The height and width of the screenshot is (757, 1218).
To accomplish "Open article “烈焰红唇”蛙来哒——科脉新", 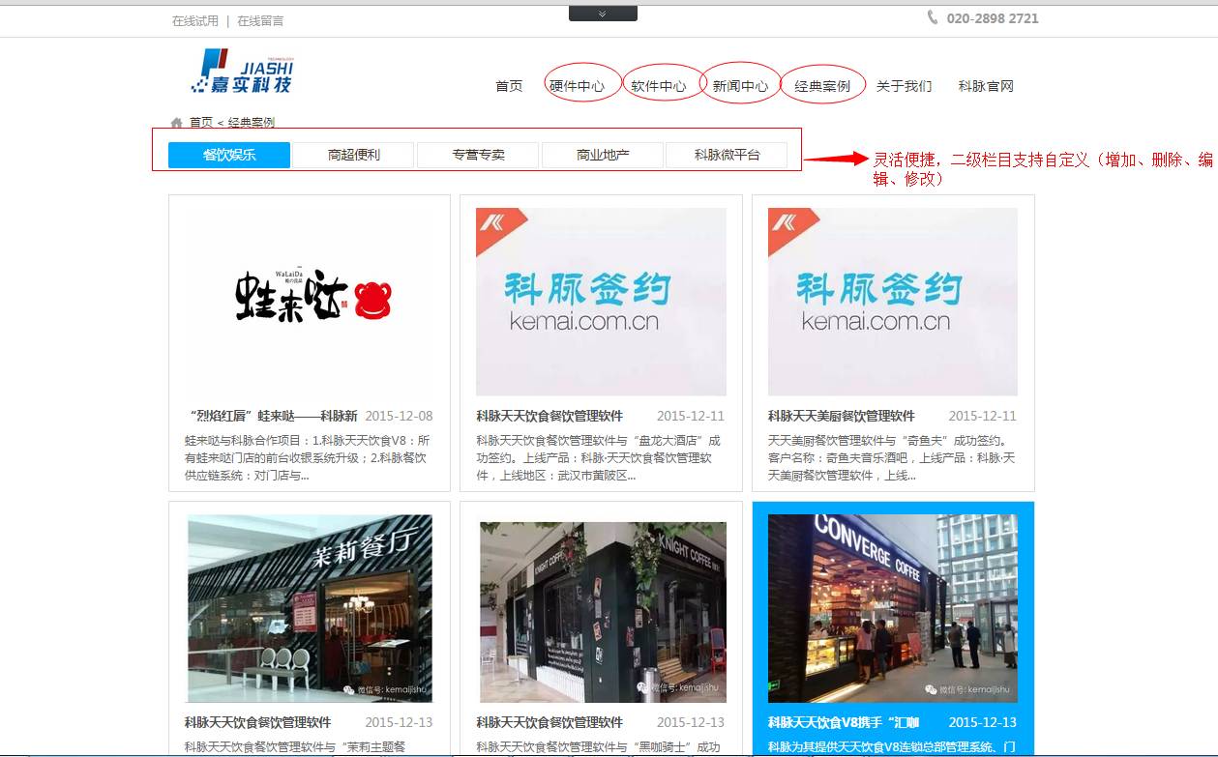I will (271, 416).
